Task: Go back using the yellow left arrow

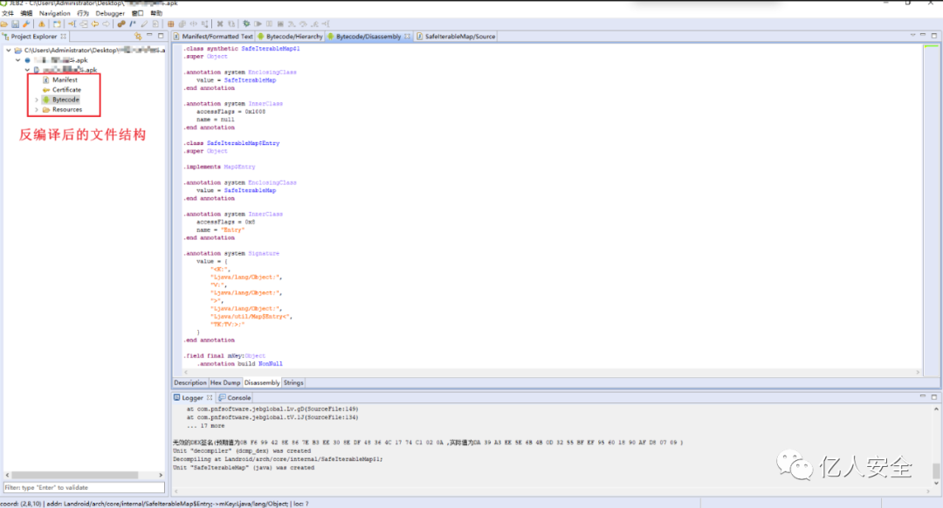Action: [95, 24]
